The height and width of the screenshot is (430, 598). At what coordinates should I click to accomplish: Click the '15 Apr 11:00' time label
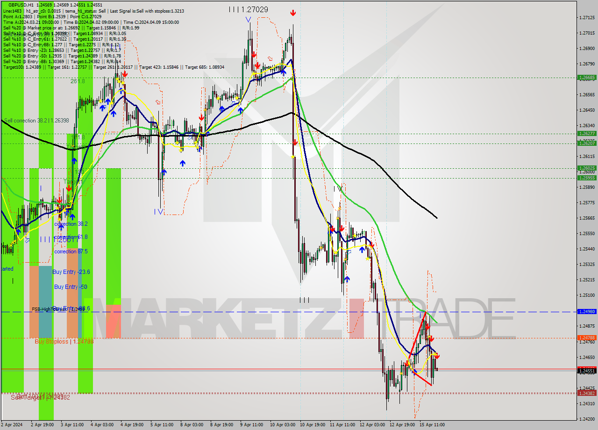pyautogui.click(x=432, y=425)
